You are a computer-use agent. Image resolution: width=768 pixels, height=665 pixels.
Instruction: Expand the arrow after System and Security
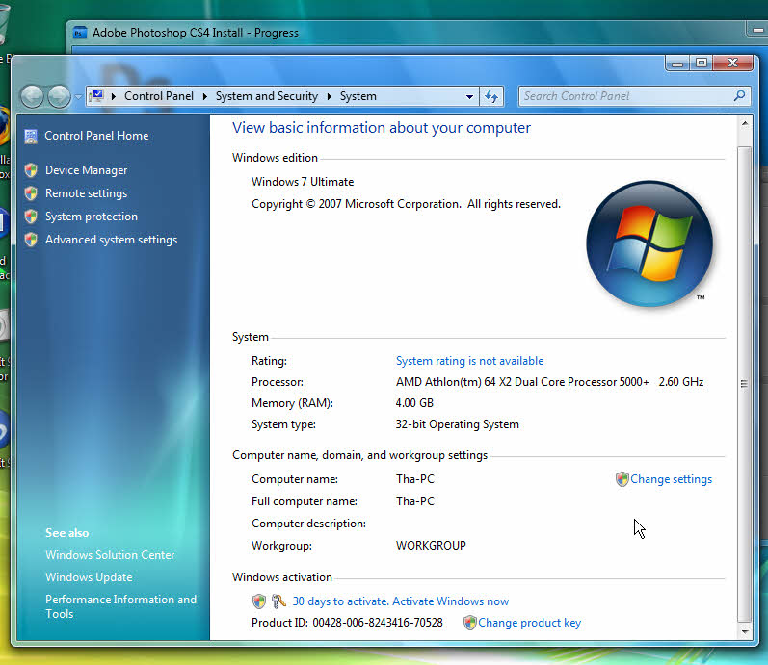(330, 96)
